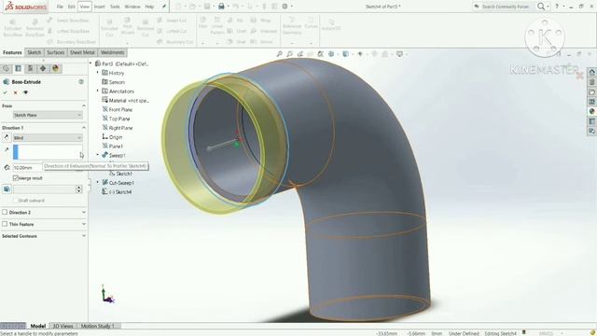Toggle the Merge result checkbox

tap(16, 178)
